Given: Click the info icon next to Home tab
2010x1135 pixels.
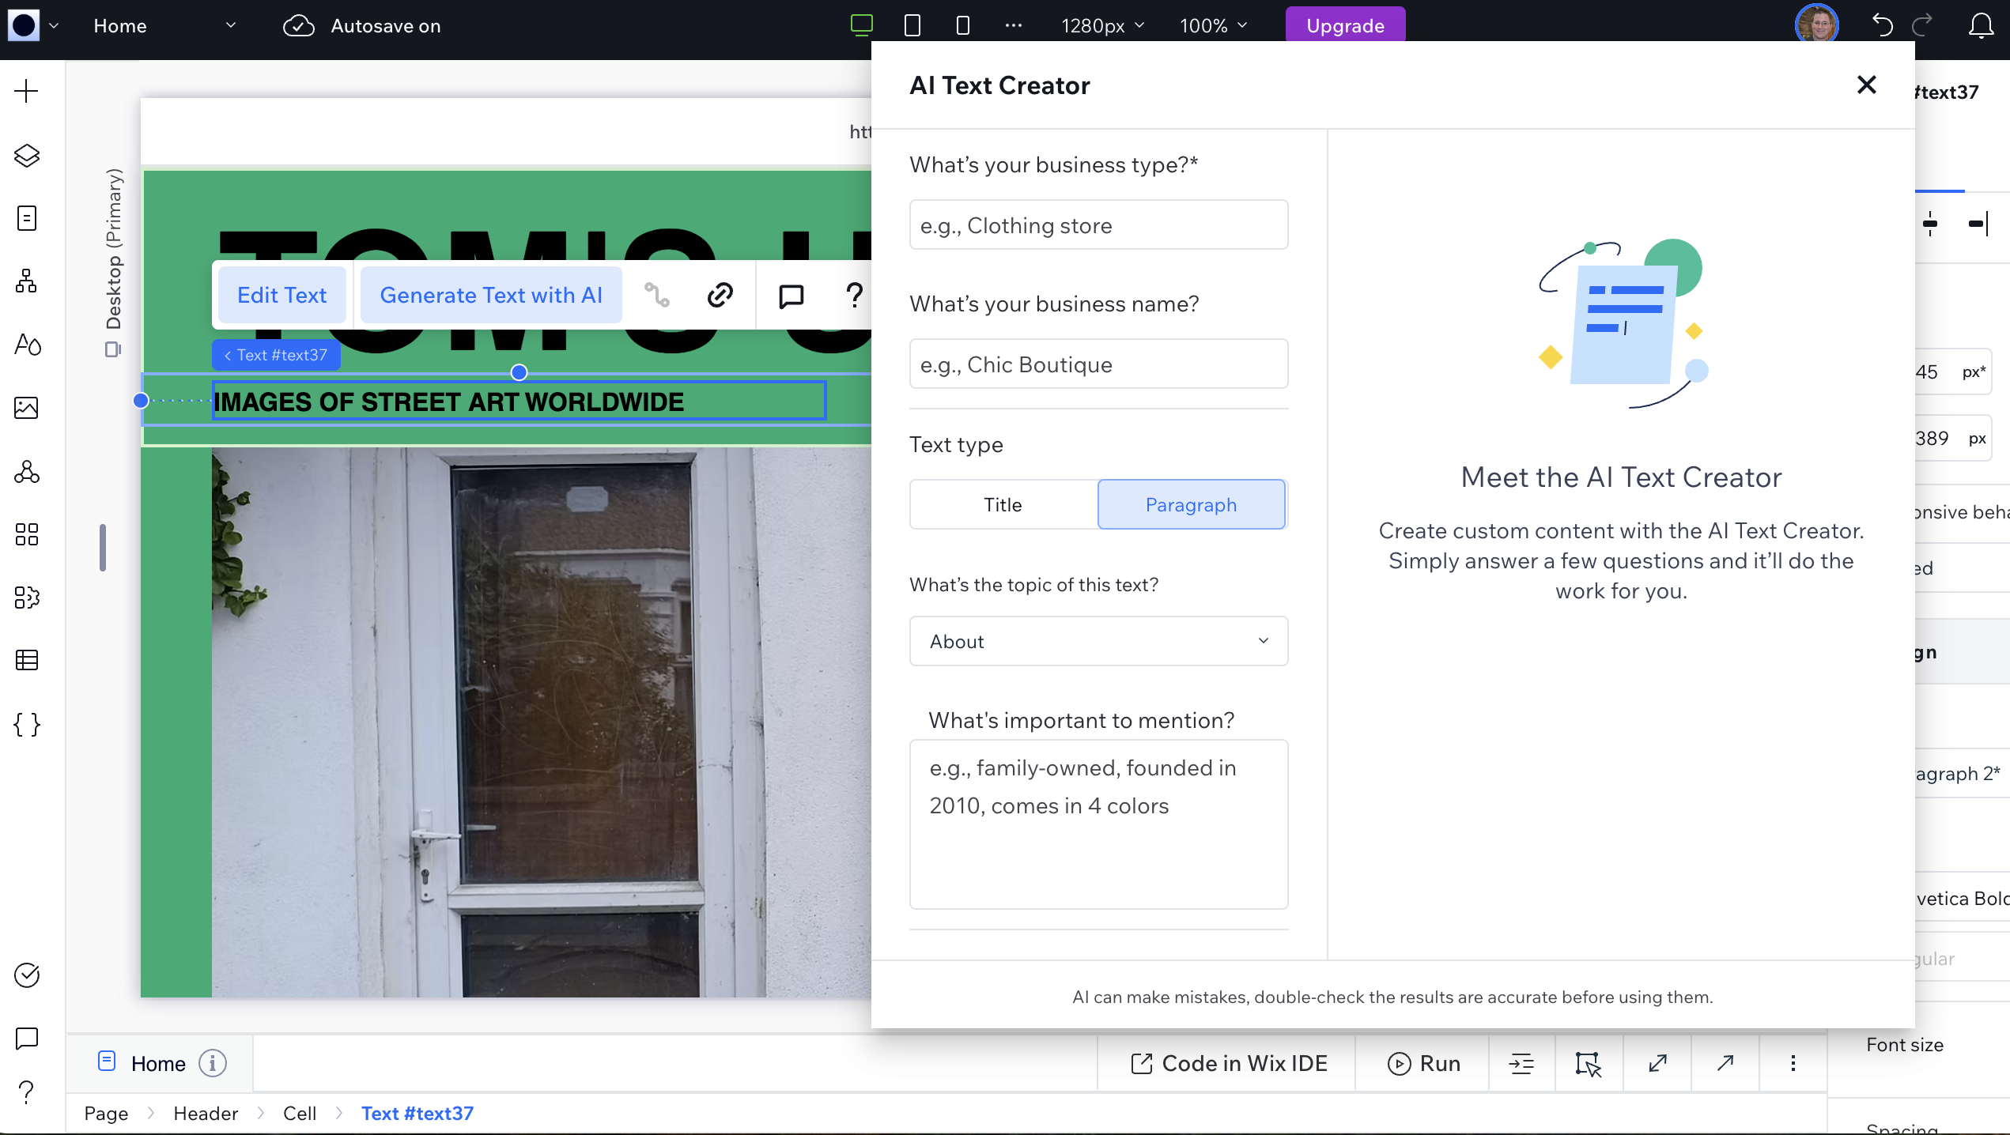Looking at the screenshot, I should (212, 1063).
